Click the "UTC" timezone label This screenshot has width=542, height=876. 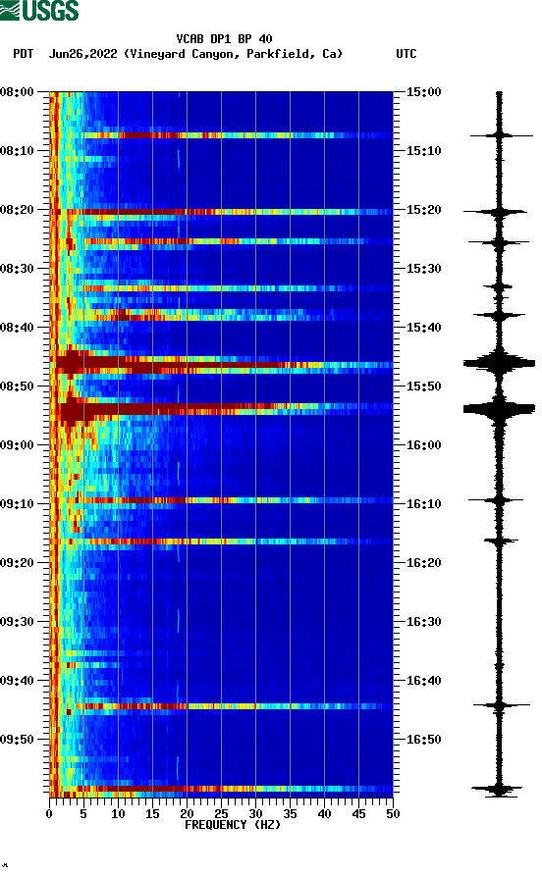[406, 54]
